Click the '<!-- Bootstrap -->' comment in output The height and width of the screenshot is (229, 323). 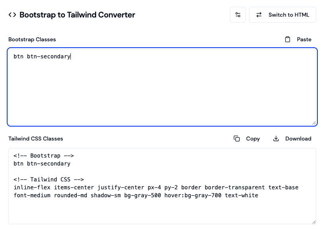pos(43,156)
